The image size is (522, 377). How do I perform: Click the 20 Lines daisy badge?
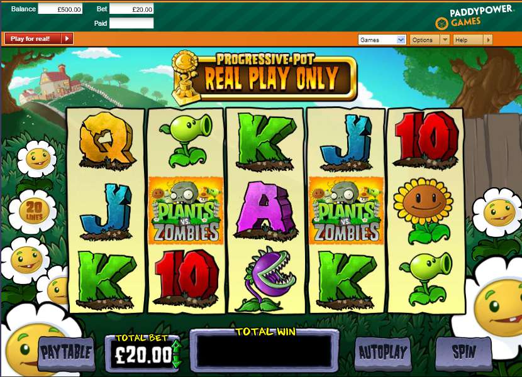coord(33,211)
